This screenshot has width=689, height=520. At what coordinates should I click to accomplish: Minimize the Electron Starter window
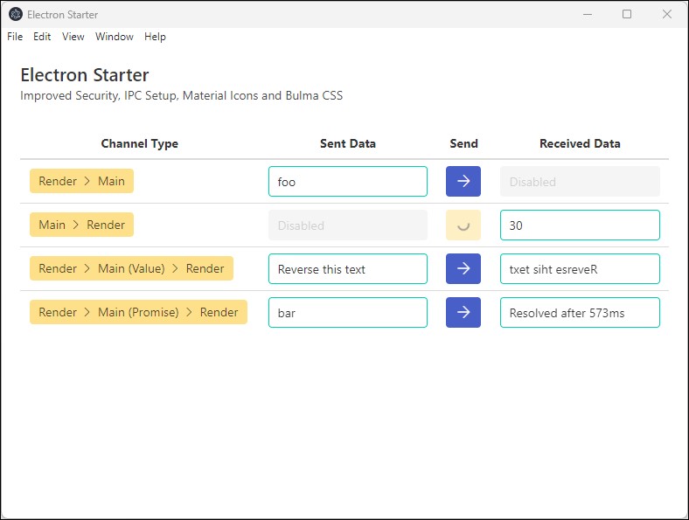click(588, 15)
